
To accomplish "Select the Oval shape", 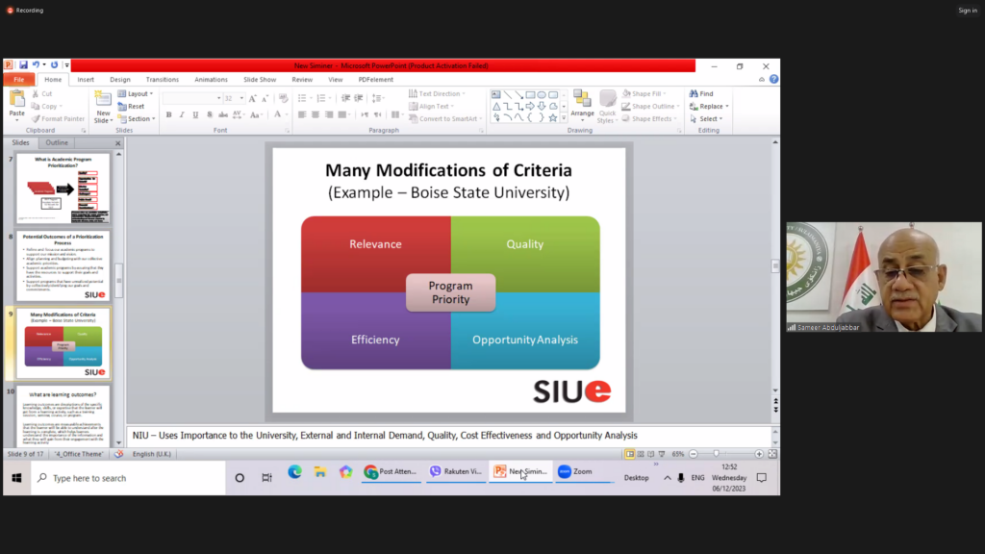I will point(542,95).
